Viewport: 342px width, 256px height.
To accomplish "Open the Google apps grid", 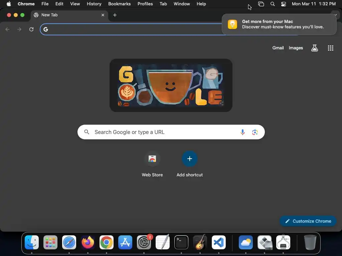I will 330,48.
